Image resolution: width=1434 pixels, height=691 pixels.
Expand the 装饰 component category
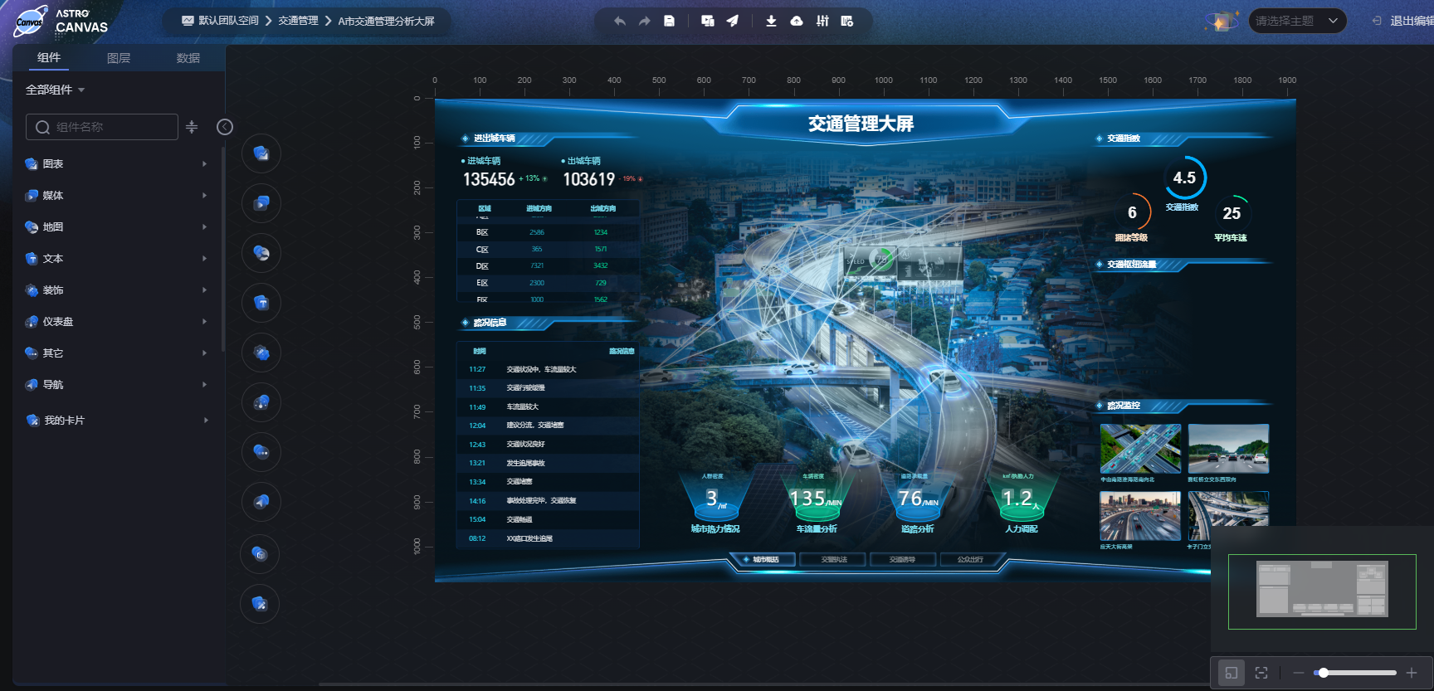tap(117, 290)
